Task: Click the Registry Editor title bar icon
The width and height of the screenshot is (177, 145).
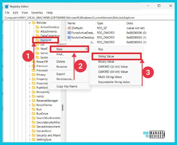Action: [x=7, y=6]
